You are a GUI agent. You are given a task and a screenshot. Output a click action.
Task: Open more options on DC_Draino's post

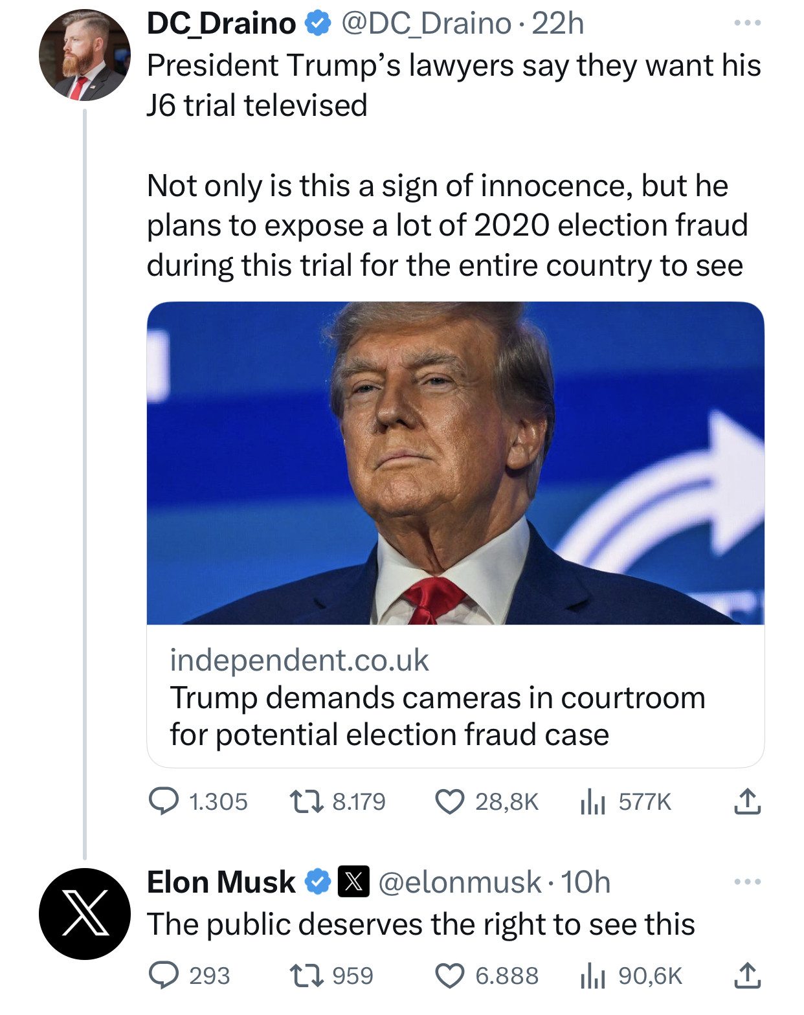[x=747, y=23]
